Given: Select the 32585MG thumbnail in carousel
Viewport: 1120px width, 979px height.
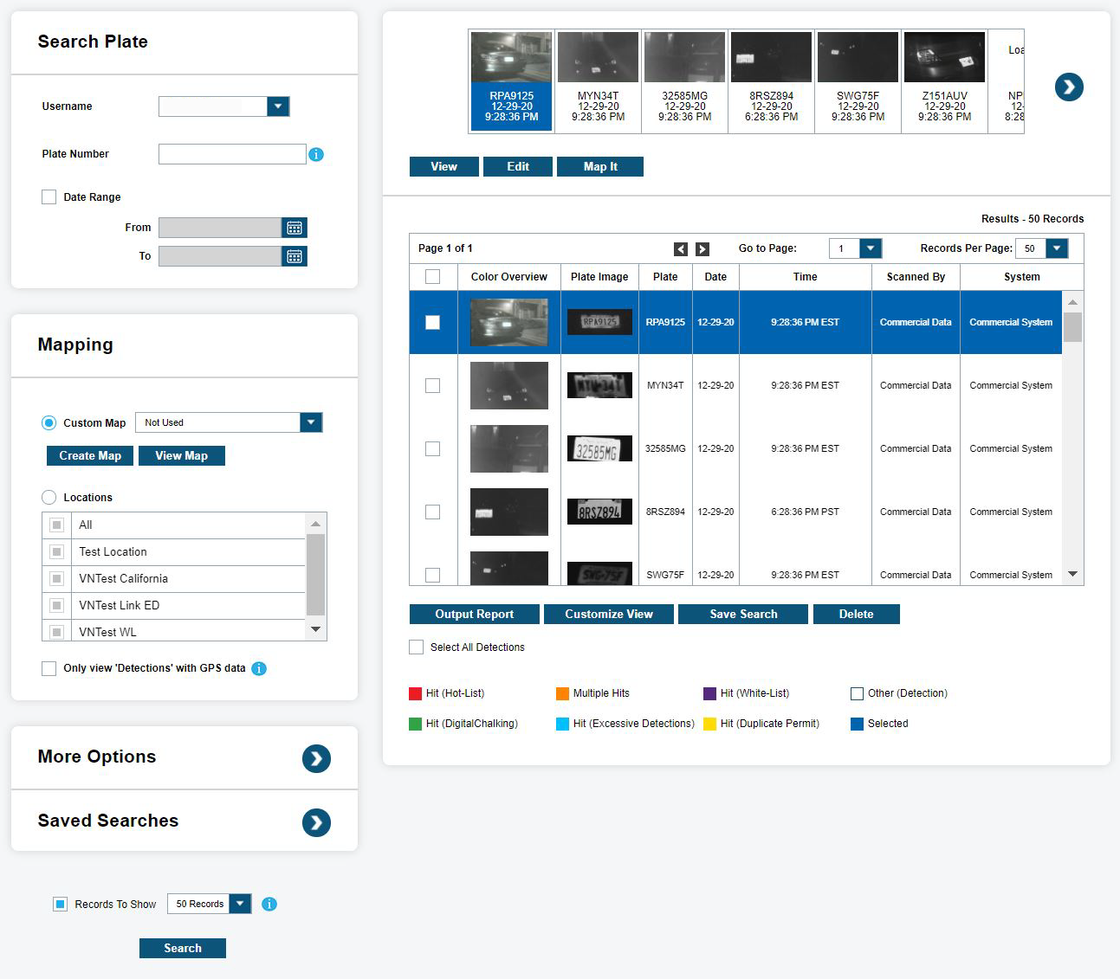Looking at the screenshot, I should click(684, 82).
